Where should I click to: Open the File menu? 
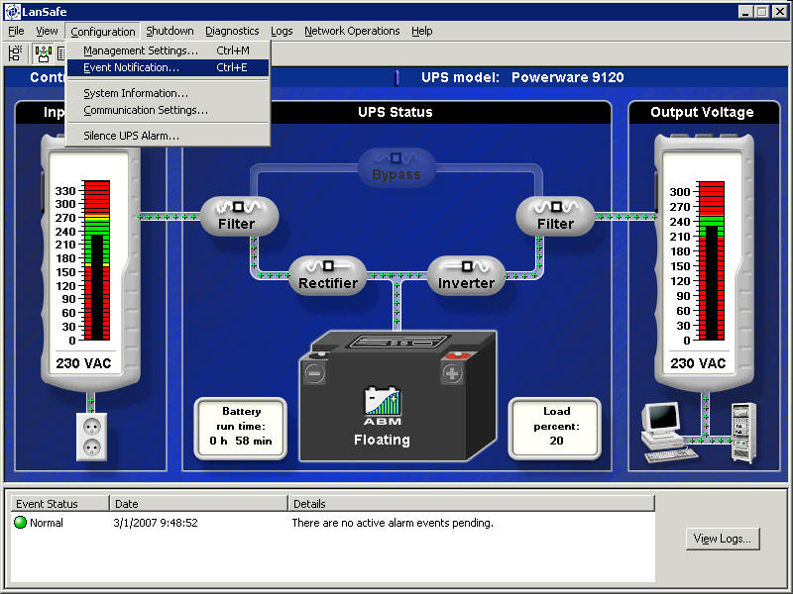(16, 31)
